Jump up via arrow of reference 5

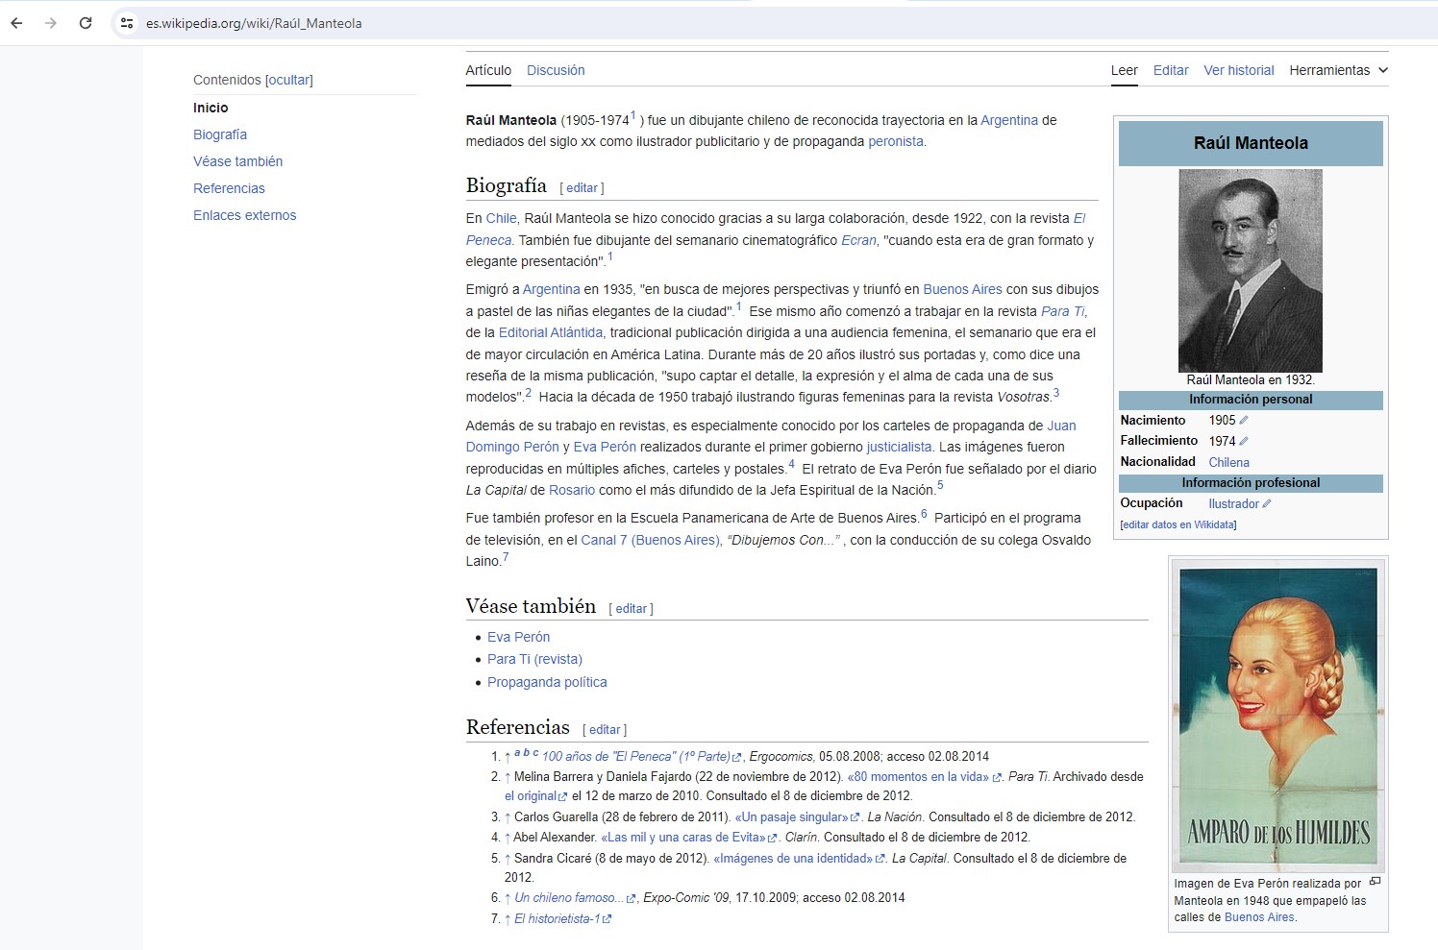(508, 859)
